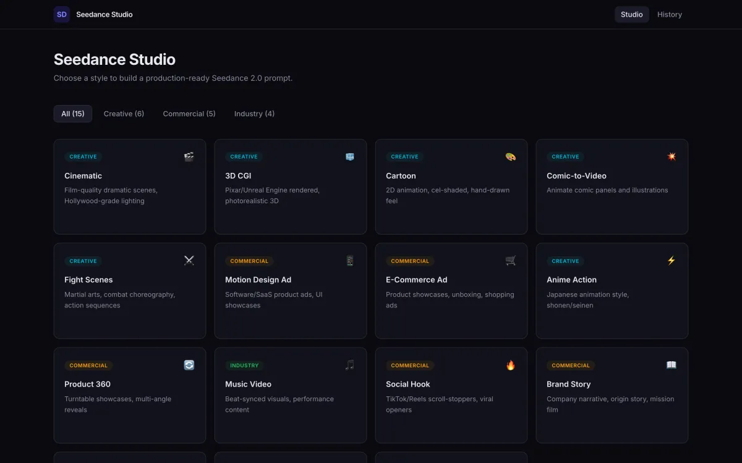Click CREATIVE badge on Cartoon card
The image size is (742, 463).
click(404, 157)
